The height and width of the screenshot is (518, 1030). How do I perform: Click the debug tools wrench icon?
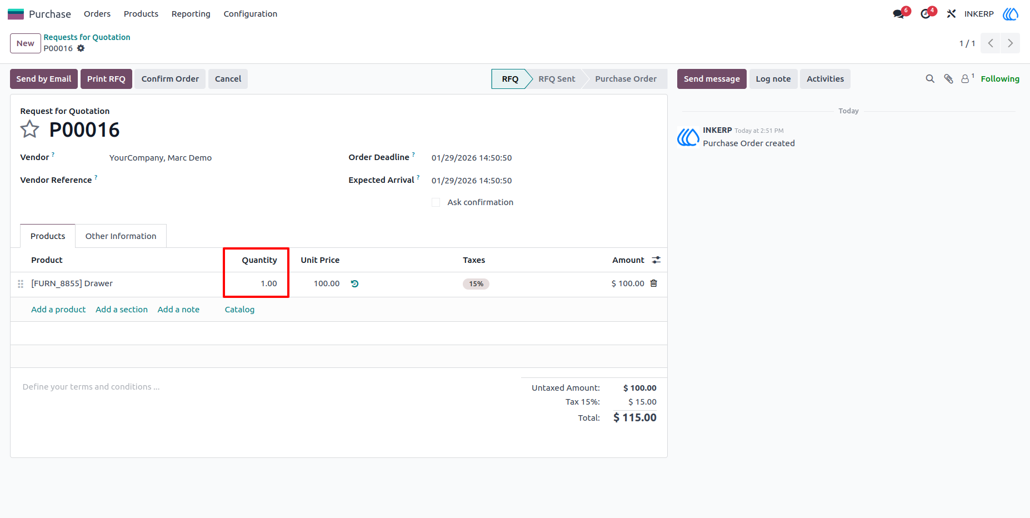pos(951,14)
